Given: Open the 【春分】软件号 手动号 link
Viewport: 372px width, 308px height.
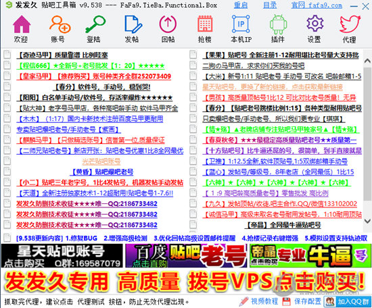Looking at the screenshot, I should [101, 87].
